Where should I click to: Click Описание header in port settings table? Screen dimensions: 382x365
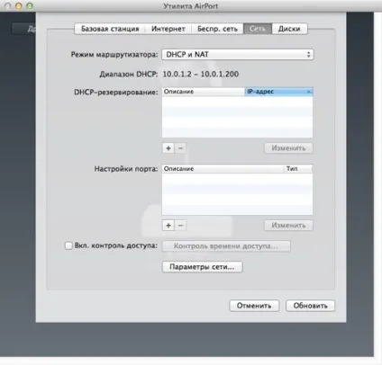(223, 169)
